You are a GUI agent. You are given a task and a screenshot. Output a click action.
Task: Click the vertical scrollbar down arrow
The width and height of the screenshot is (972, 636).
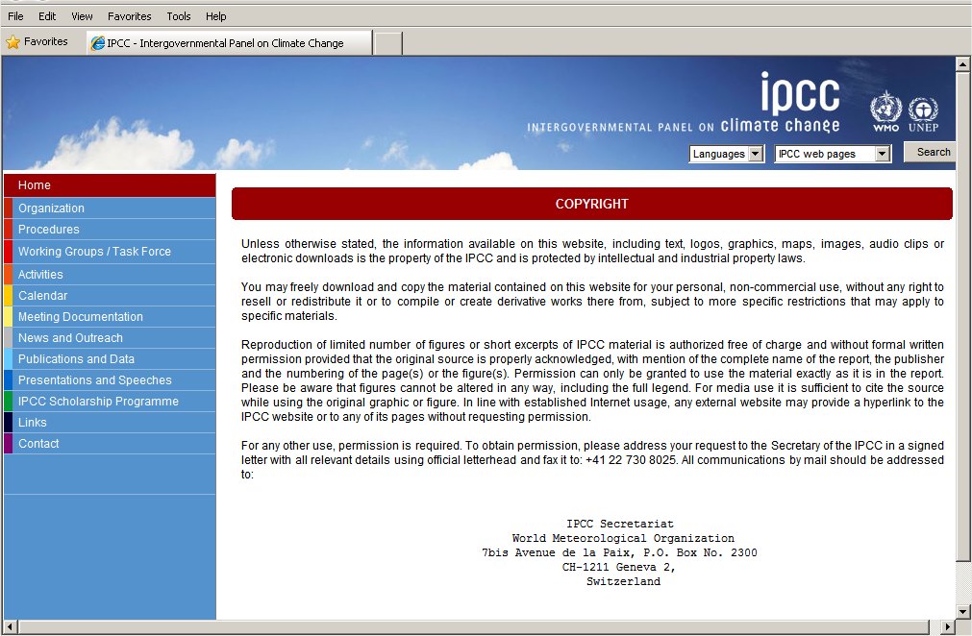962,612
